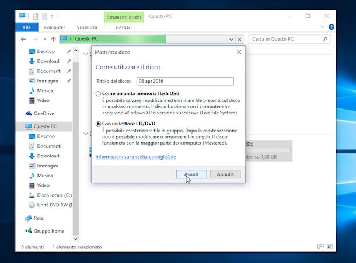Open Immagini under Questo PC

[47, 166]
